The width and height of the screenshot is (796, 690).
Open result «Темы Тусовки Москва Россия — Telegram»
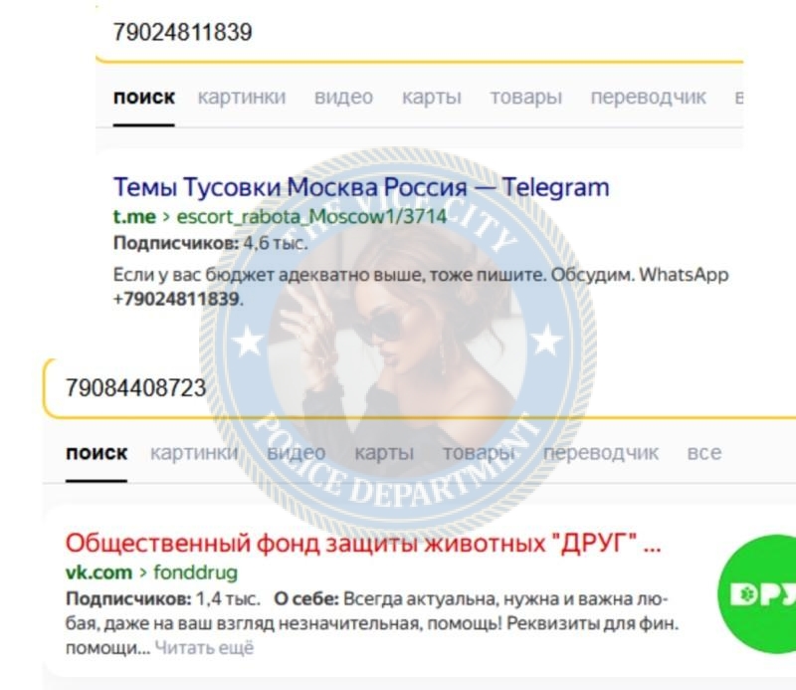point(361,187)
